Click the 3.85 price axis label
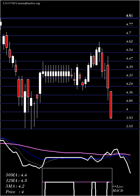Image resolution: width=140 pixels, height=196 pixels. [129, 126]
